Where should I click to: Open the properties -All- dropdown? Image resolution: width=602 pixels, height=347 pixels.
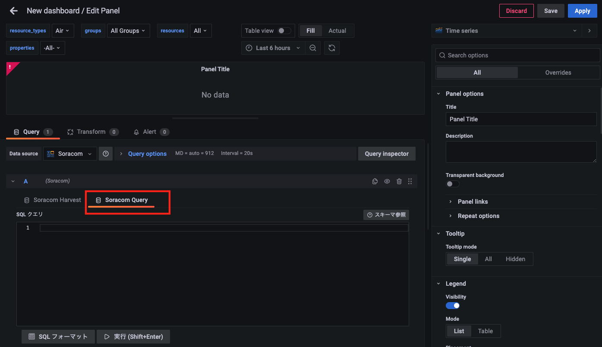(52, 48)
